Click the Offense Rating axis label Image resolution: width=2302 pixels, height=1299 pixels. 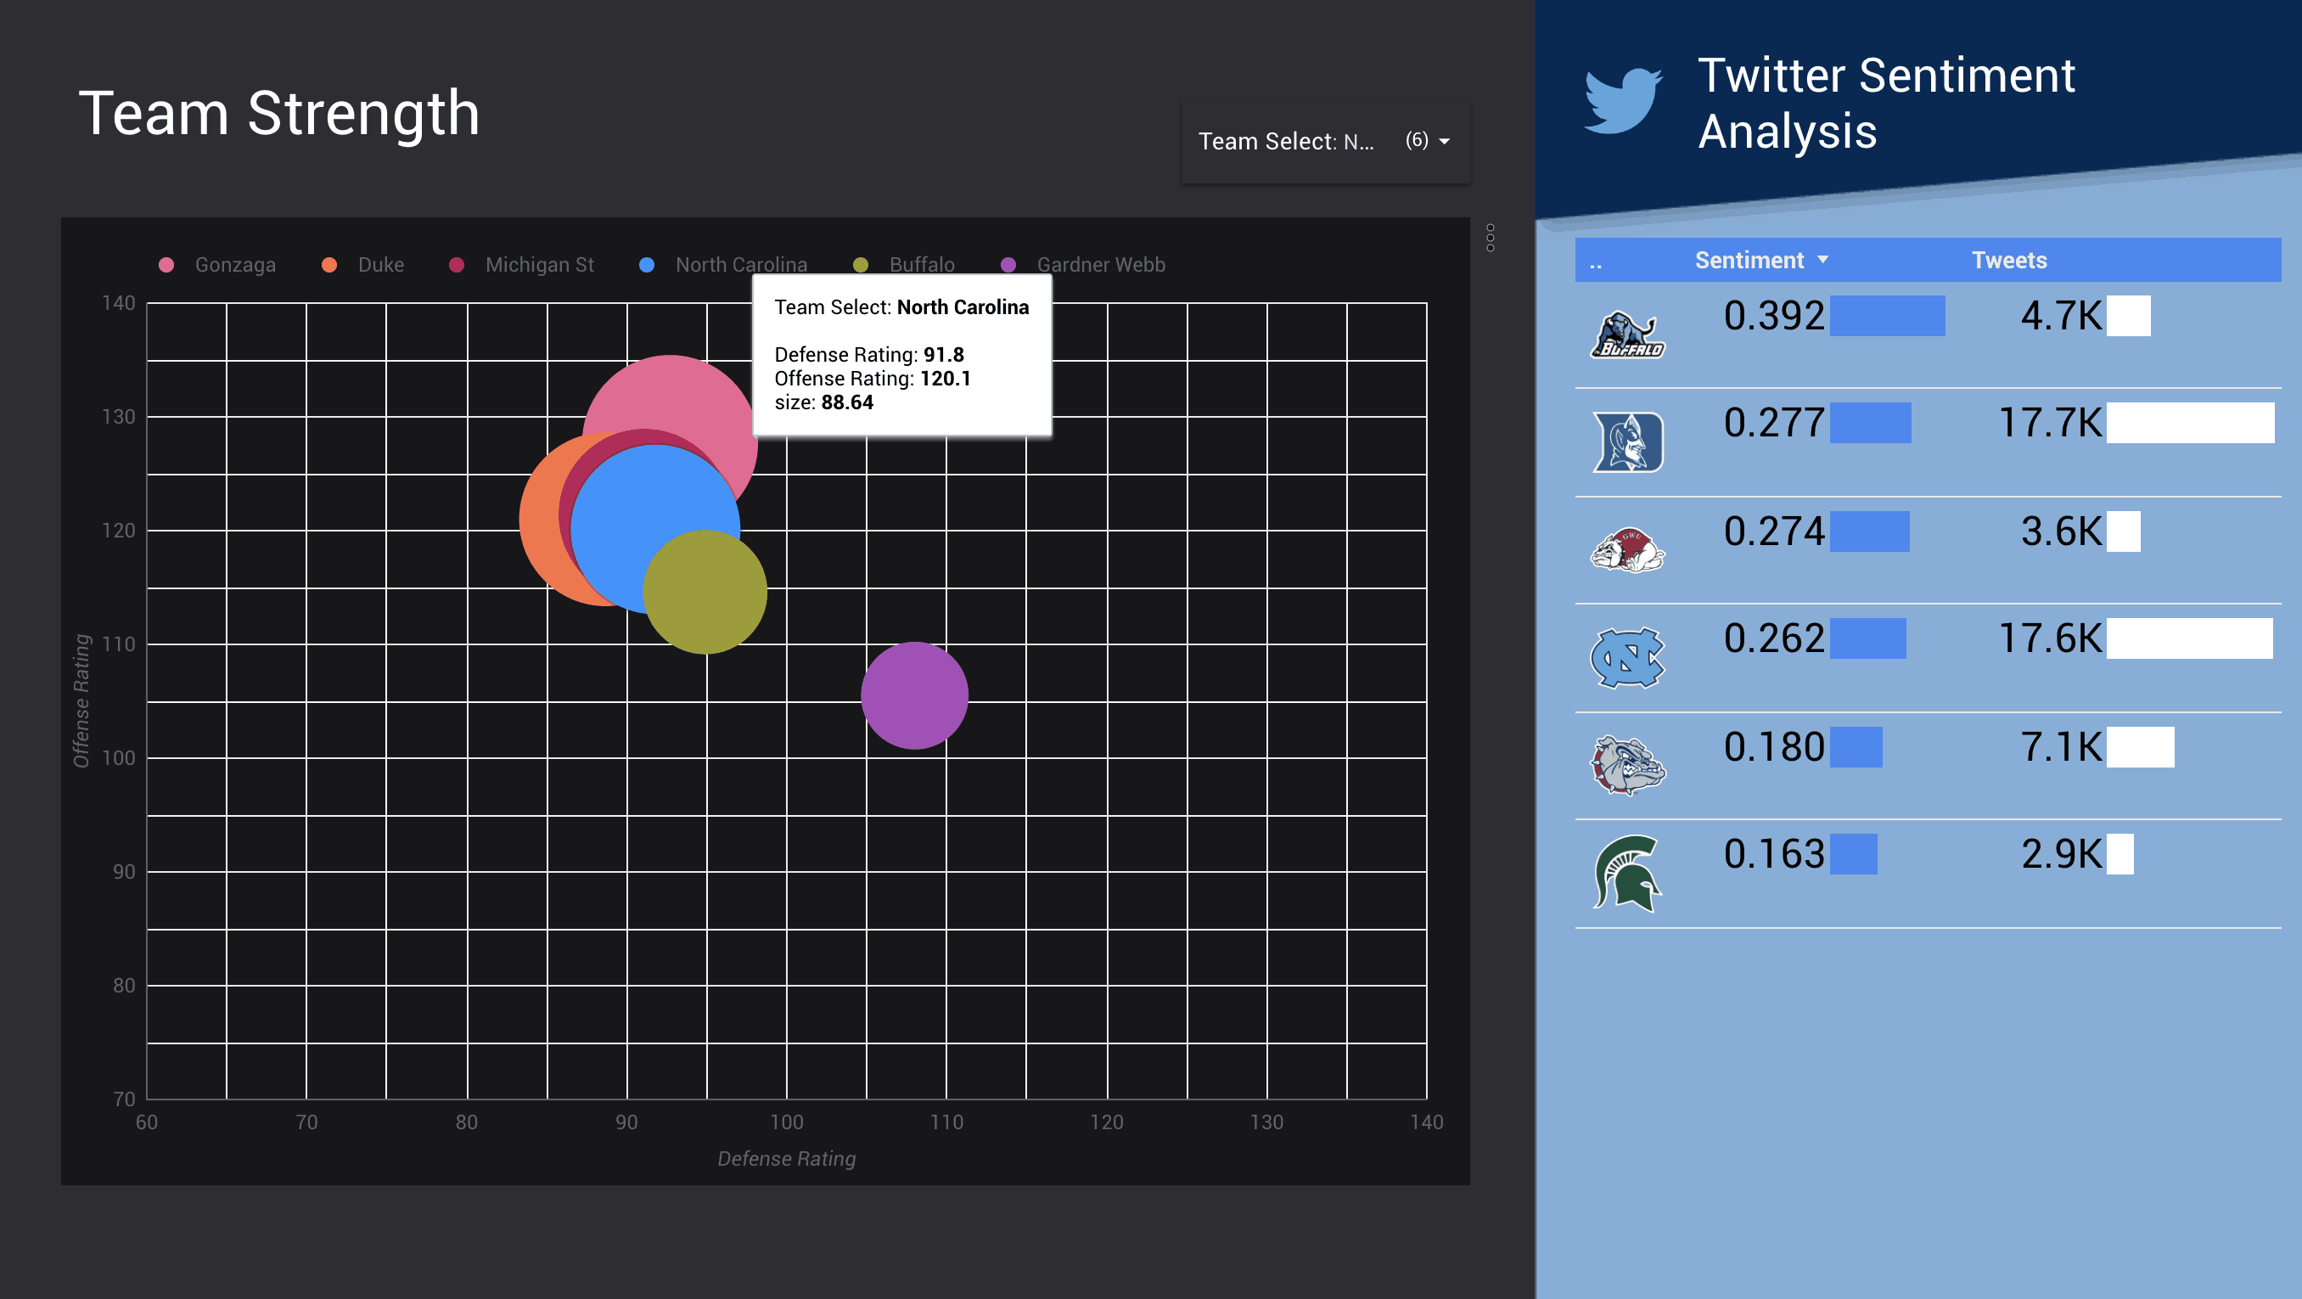click(81, 700)
